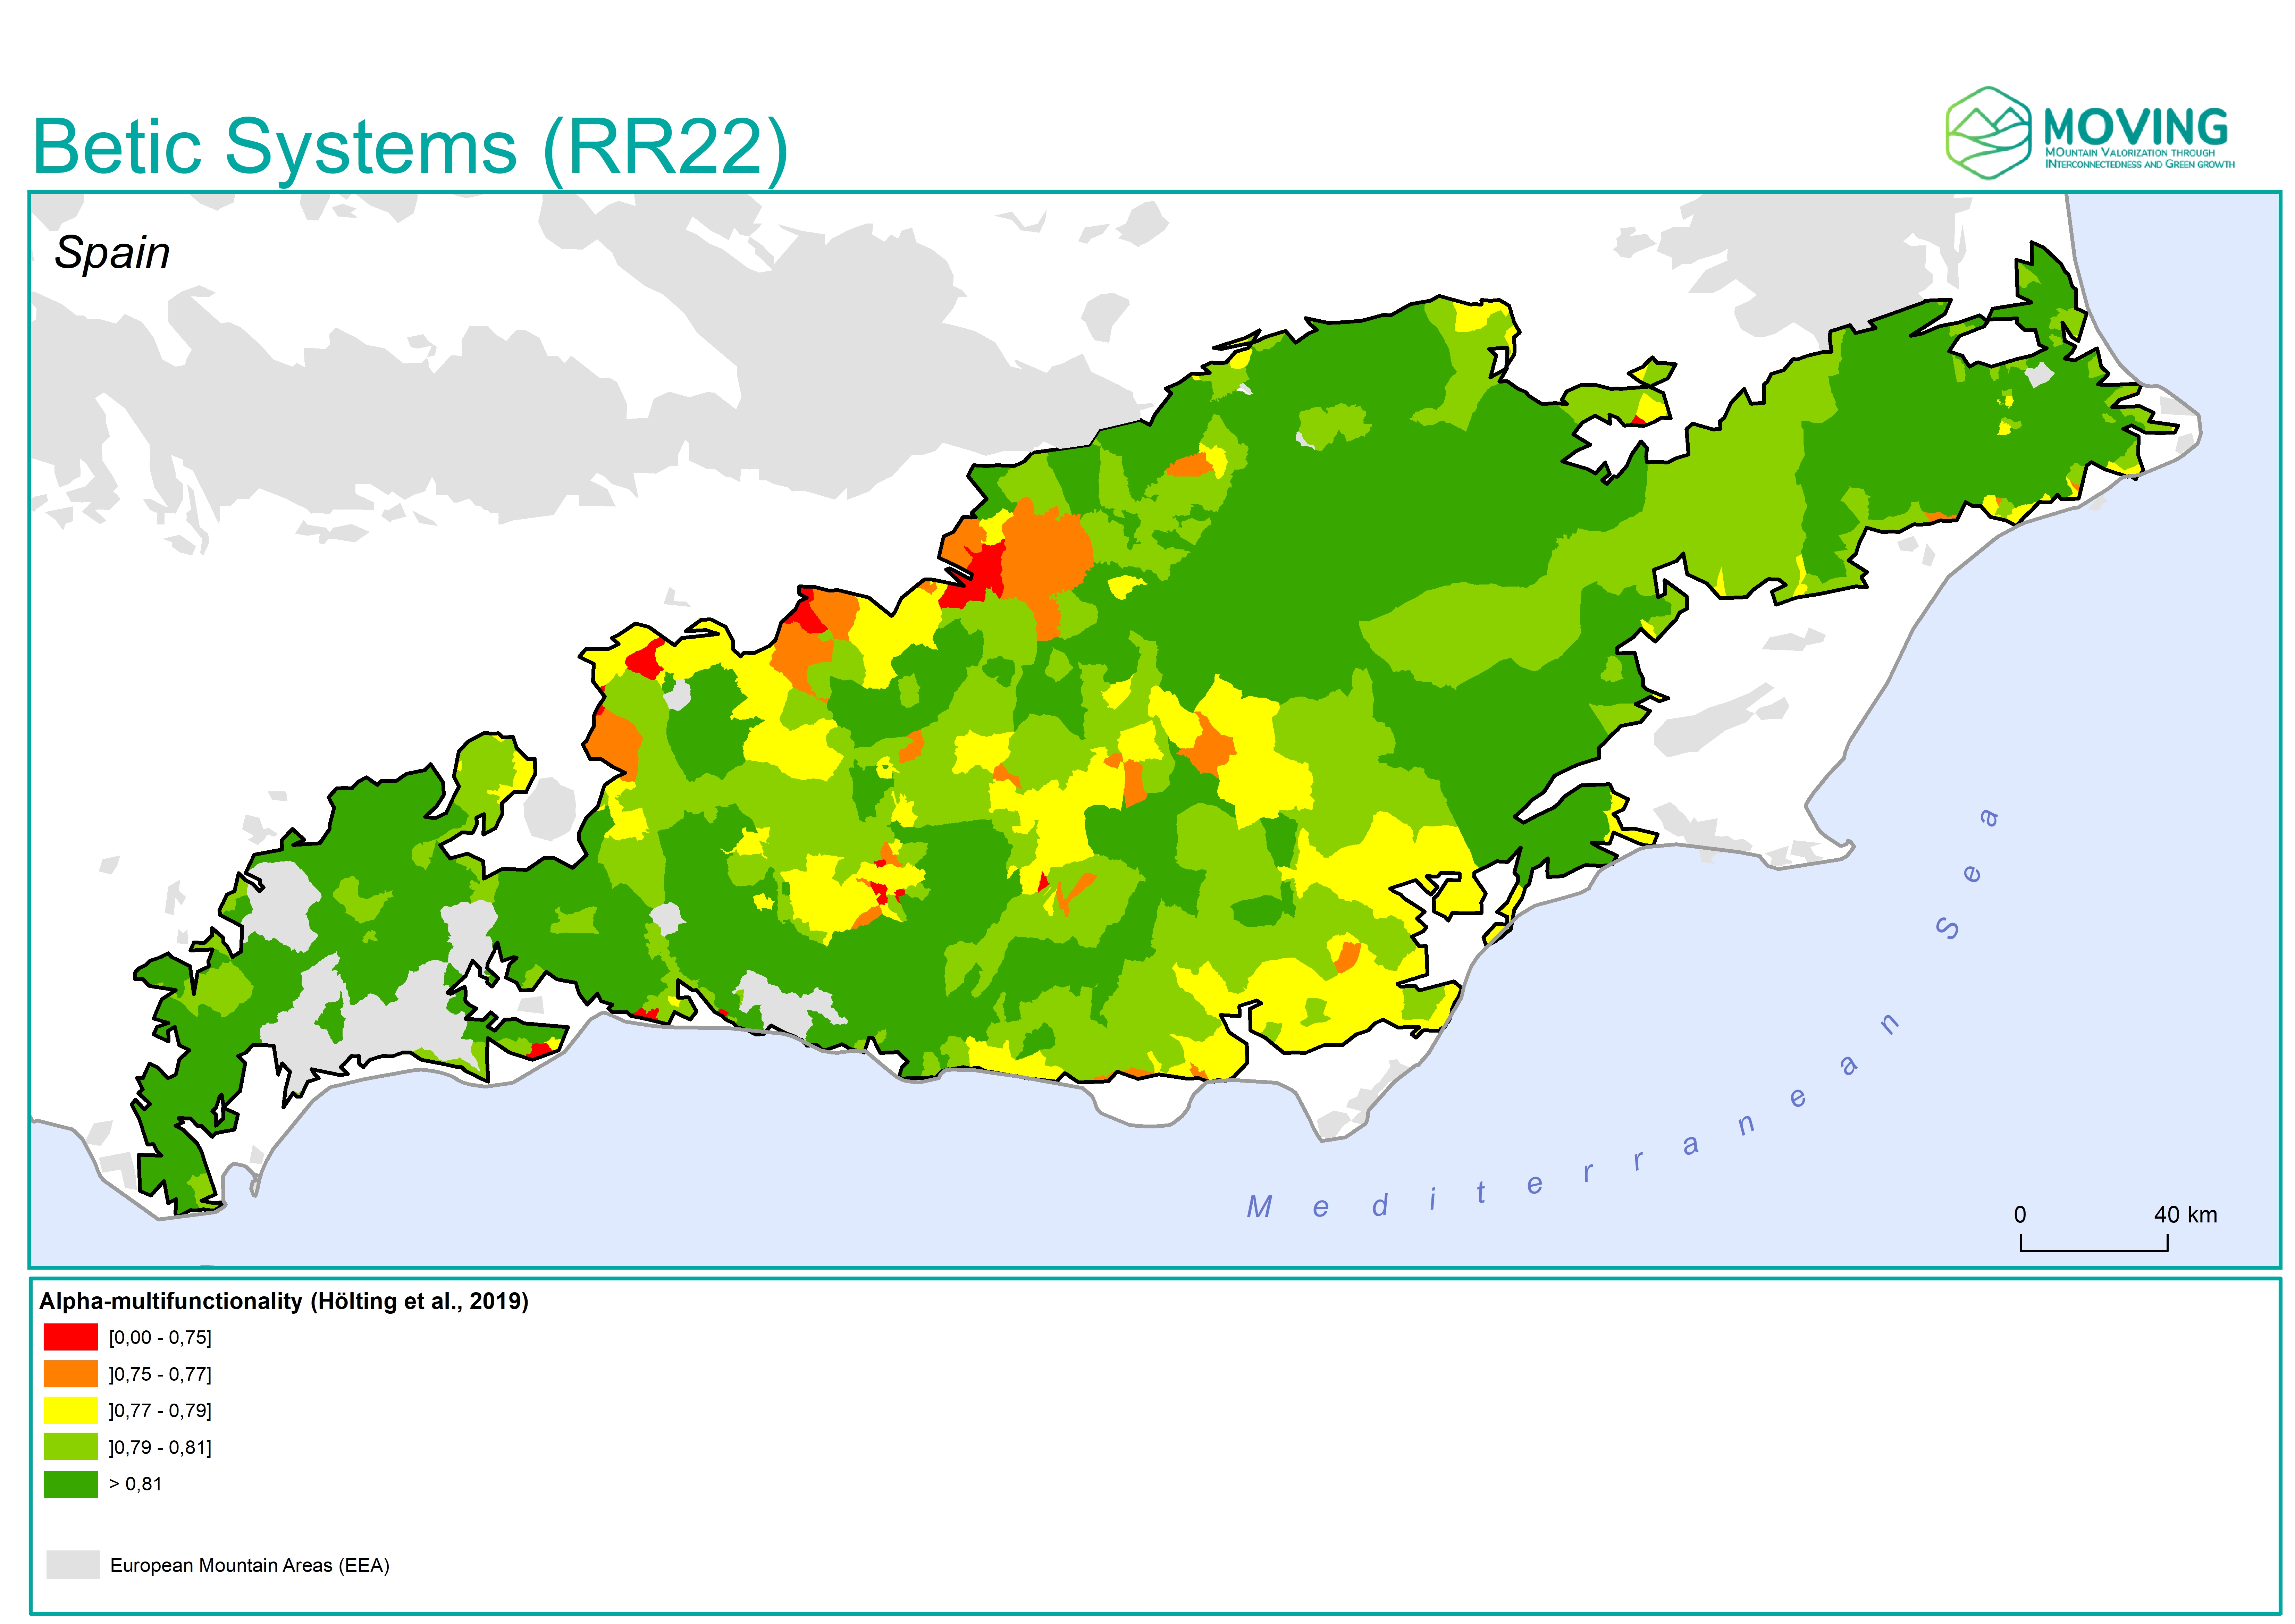Click the > 0,81 legend label text
The width and height of the screenshot is (2295, 1624).
(135, 1484)
